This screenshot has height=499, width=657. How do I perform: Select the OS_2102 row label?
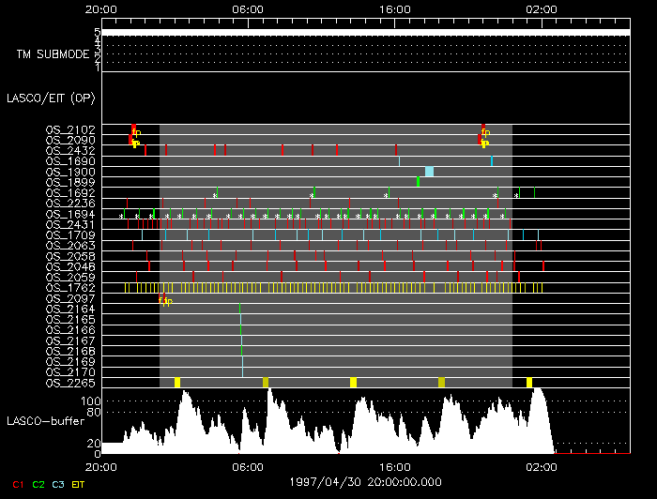point(69,129)
